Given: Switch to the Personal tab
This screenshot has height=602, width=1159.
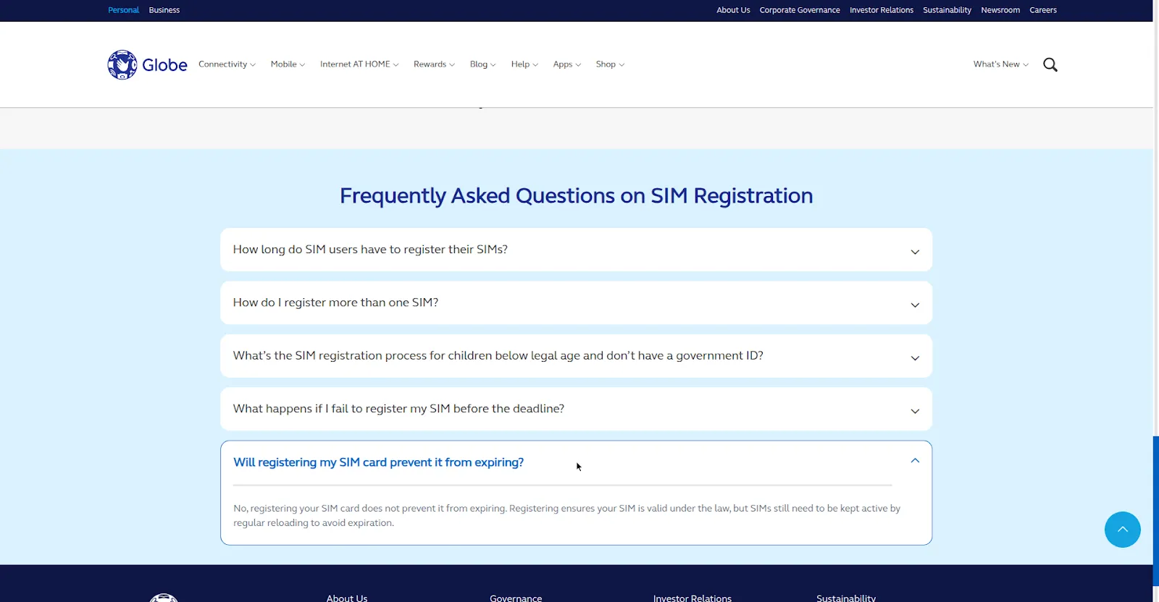Looking at the screenshot, I should 123,10.
